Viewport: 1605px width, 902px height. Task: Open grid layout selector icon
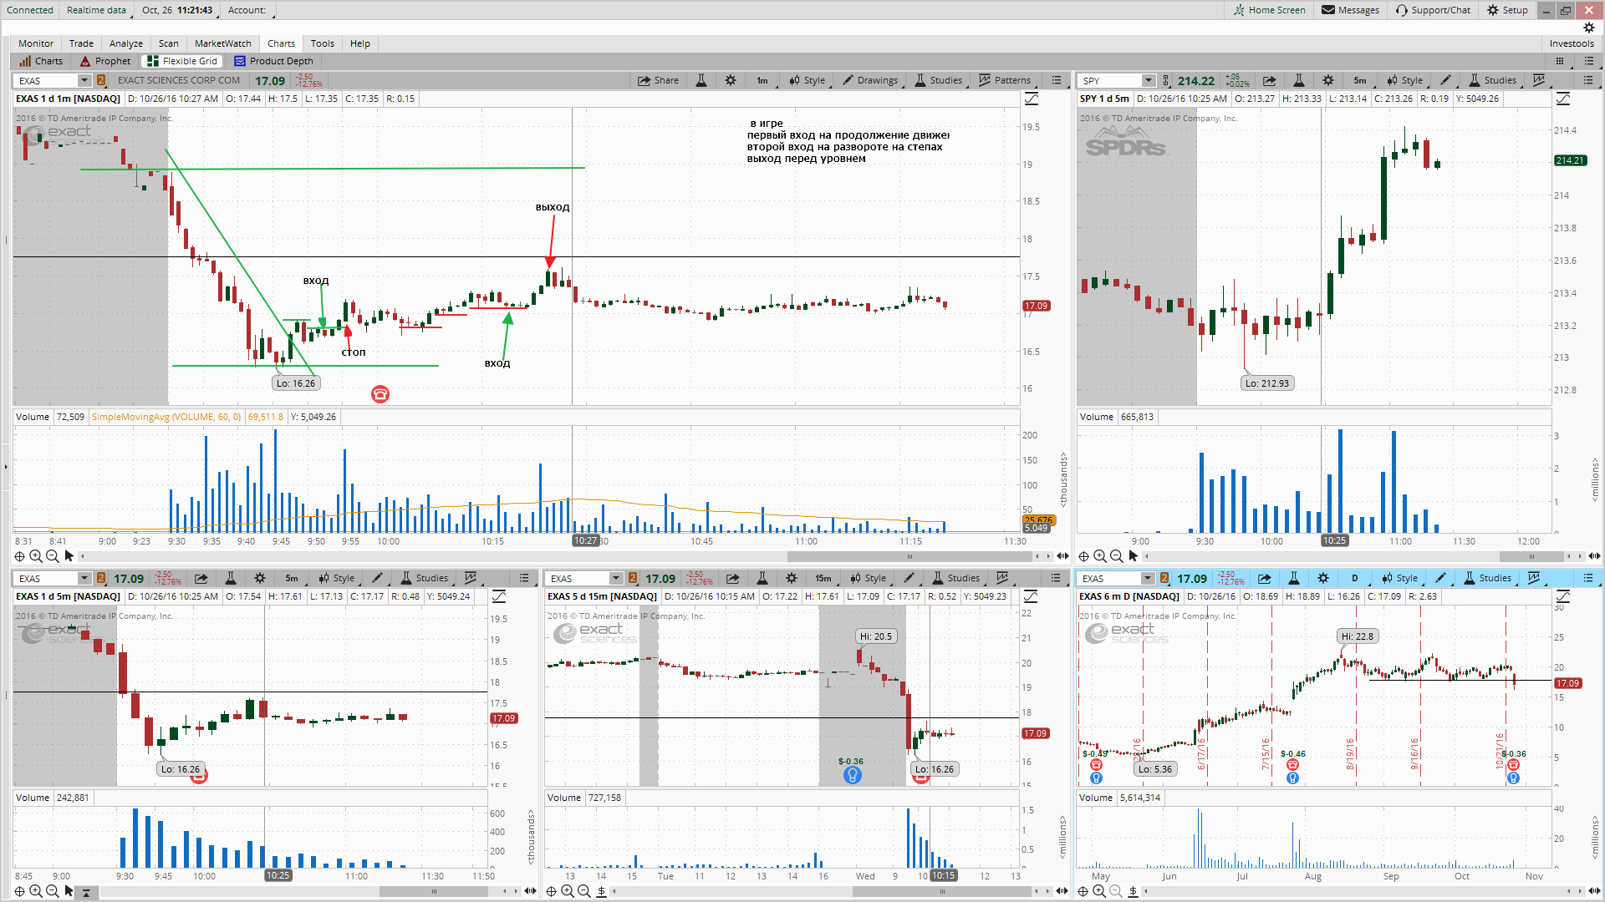click(1560, 61)
